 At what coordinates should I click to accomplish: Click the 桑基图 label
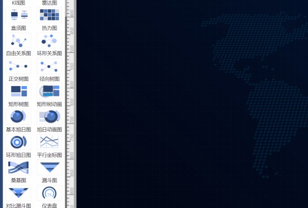click(x=18, y=180)
